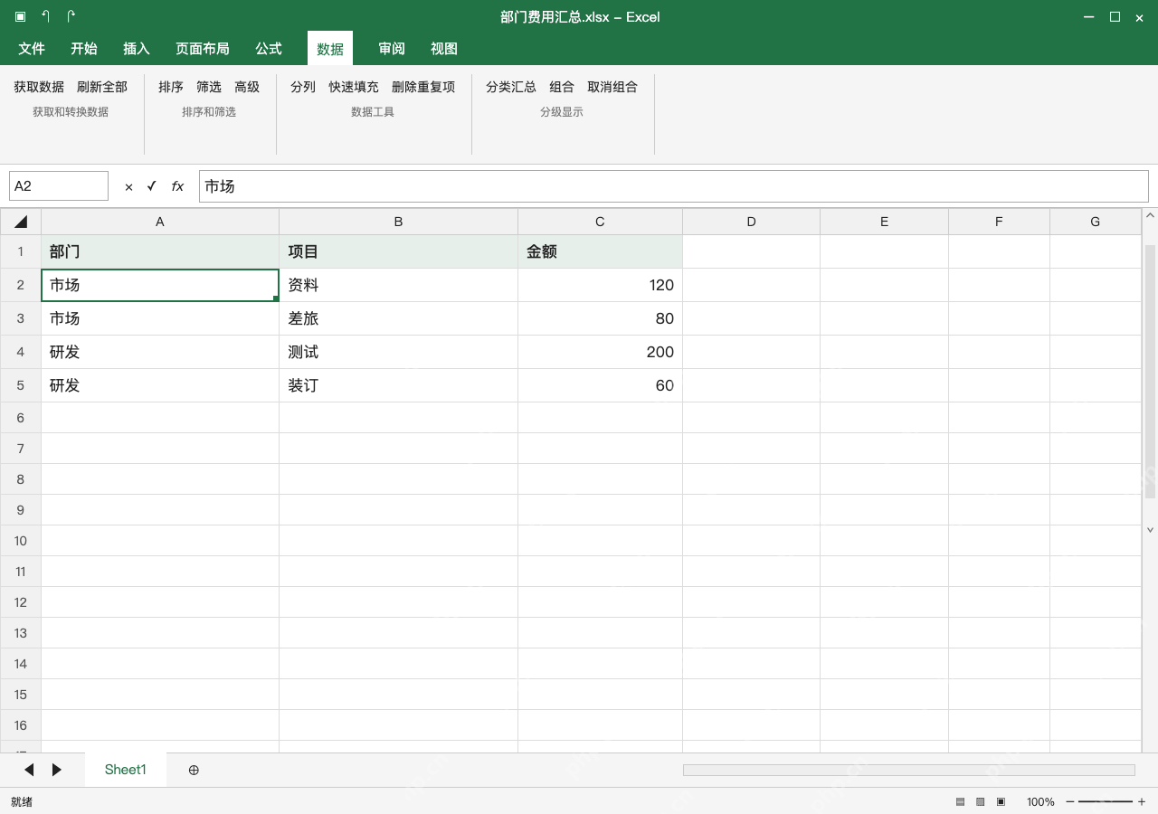
Task: Zoom in with the plus button
Action: (x=1142, y=802)
